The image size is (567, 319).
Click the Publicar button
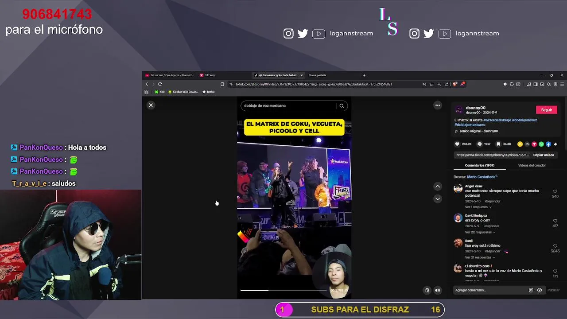[x=553, y=290]
